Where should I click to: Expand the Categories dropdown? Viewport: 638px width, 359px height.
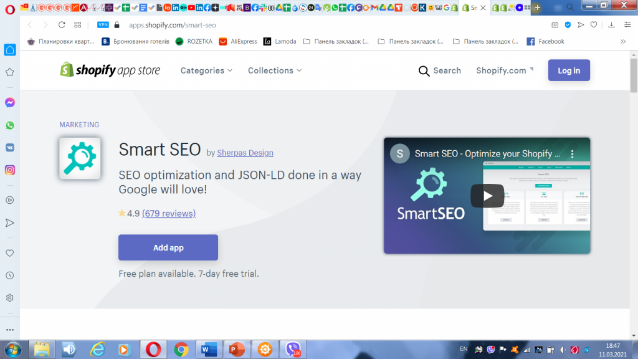pyautogui.click(x=206, y=70)
